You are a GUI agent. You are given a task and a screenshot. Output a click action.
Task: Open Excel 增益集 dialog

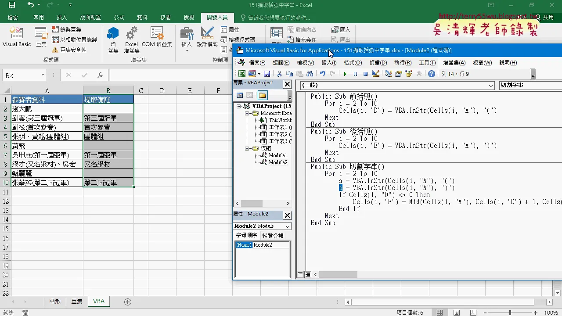tap(131, 39)
